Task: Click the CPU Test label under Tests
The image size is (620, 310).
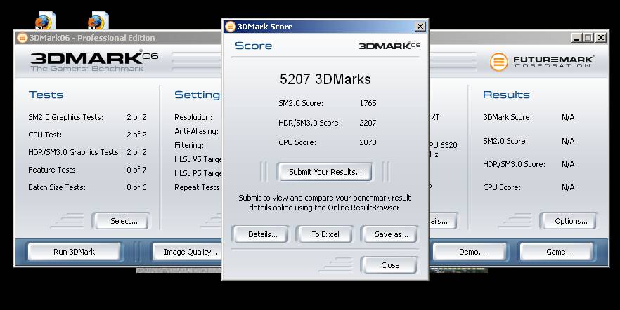Action: click(45, 135)
